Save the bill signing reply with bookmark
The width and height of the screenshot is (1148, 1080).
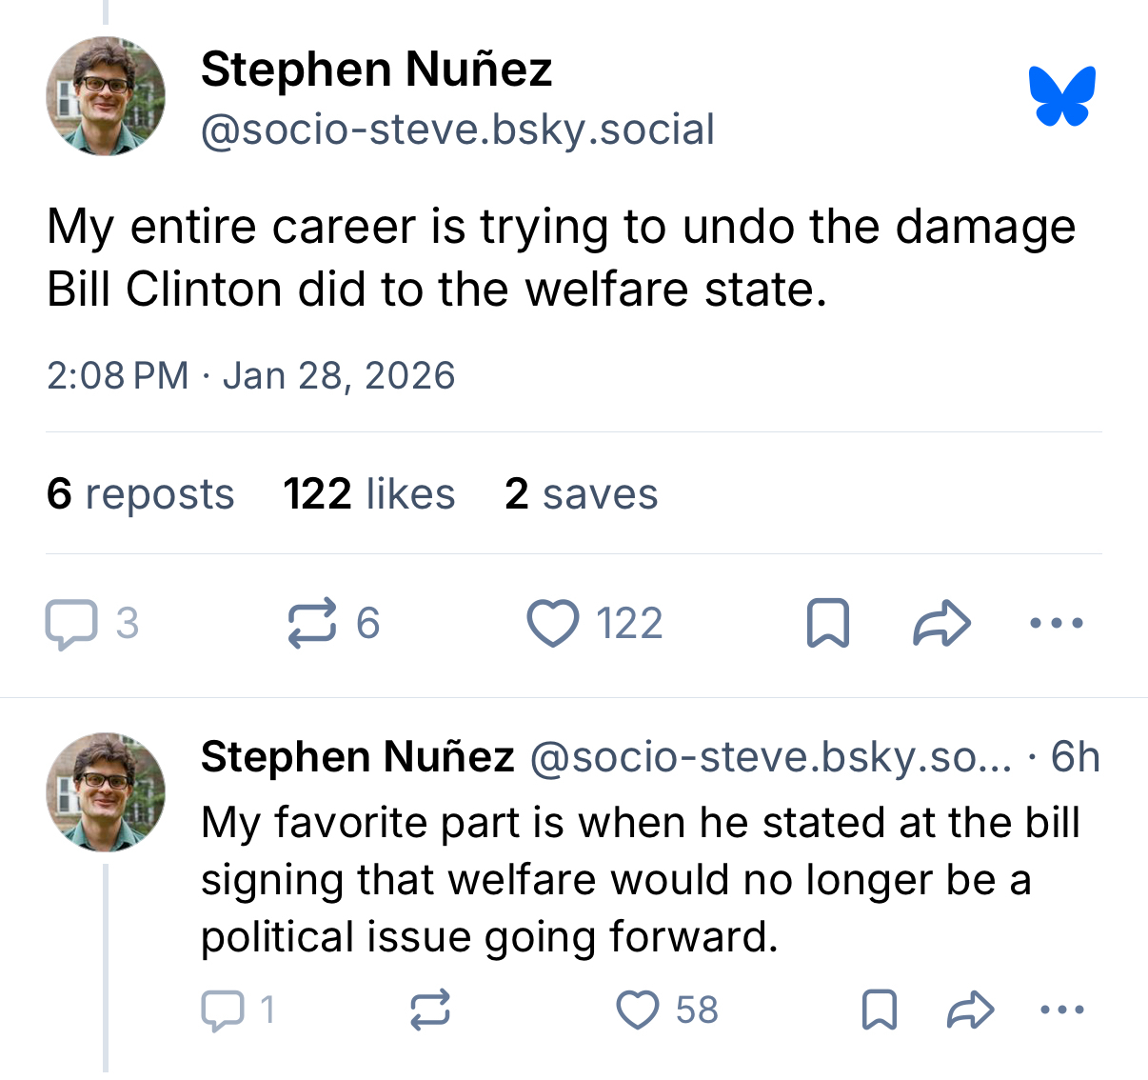pyautogui.click(x=879, y=1010)
